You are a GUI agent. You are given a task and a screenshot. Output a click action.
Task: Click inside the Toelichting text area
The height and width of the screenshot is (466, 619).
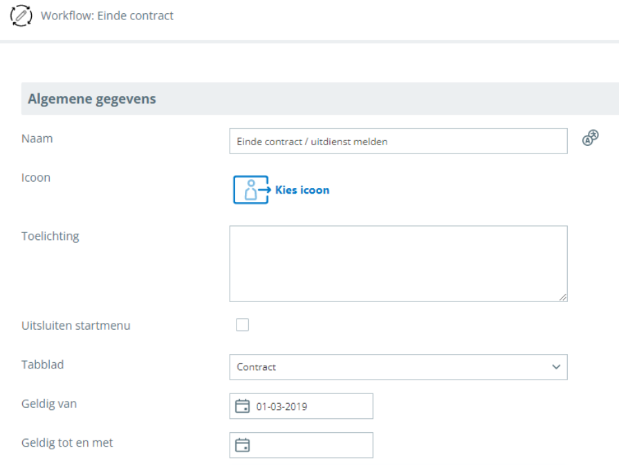point(398,263)
